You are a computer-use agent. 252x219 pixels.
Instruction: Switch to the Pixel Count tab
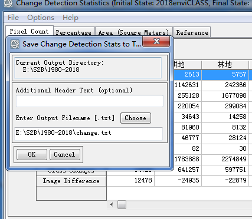pyautogui.click(x=30, y=31)
